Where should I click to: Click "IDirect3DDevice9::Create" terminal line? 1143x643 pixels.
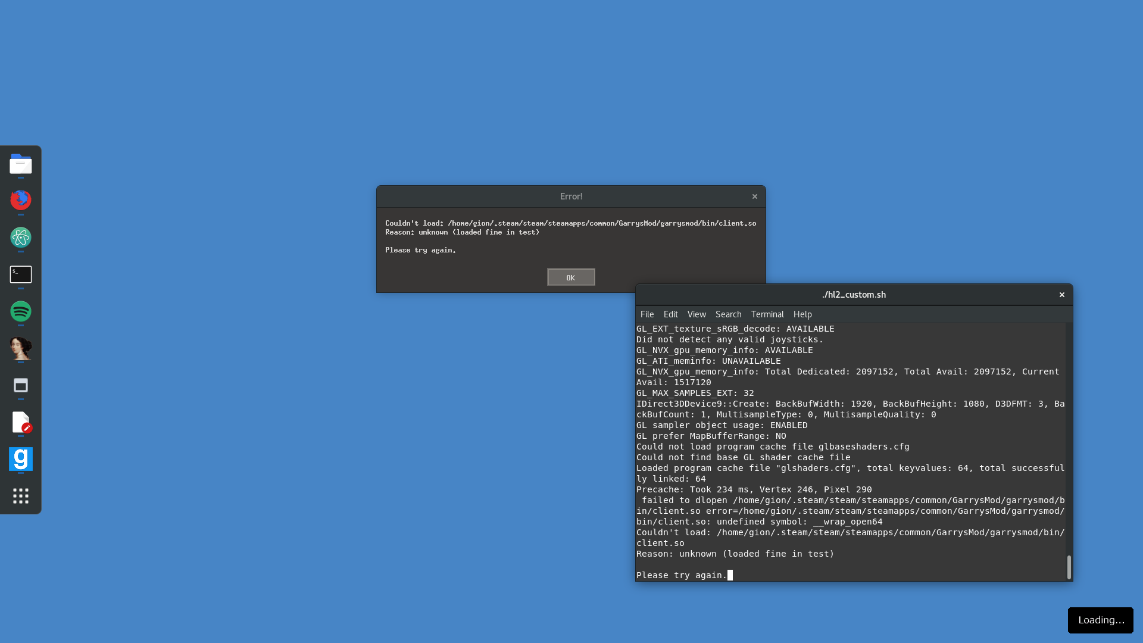coord(850,409)
